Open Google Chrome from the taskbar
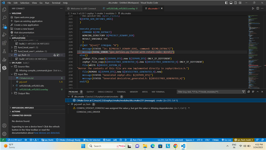 (175, 146)
